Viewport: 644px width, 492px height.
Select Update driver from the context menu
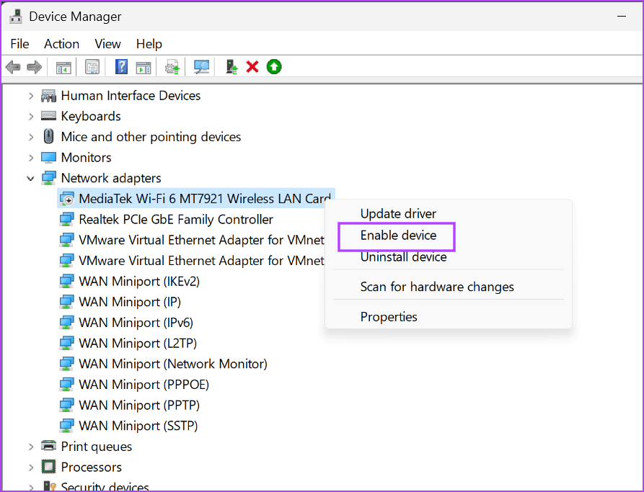(x=398, y=213)
